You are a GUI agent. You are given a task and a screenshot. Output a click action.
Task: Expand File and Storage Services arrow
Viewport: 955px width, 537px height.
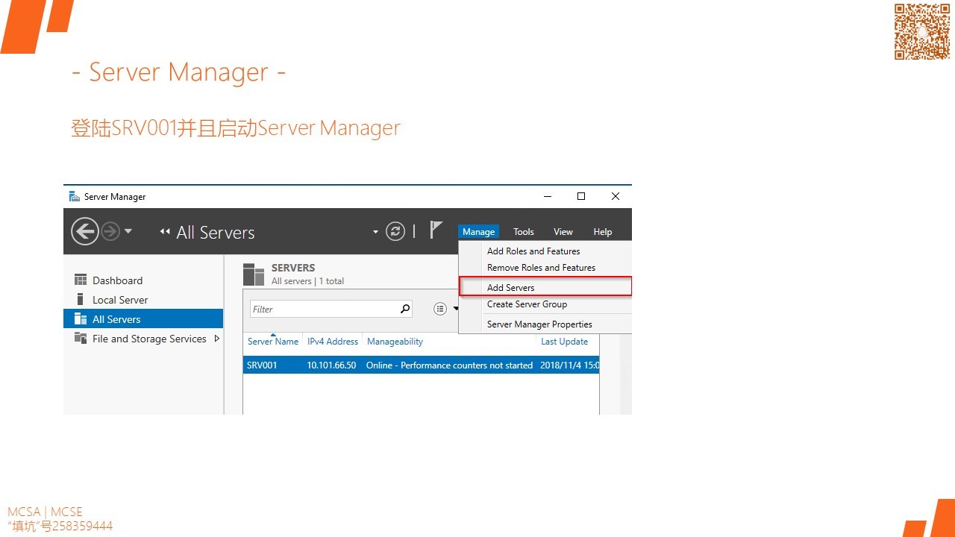[217, 339]
